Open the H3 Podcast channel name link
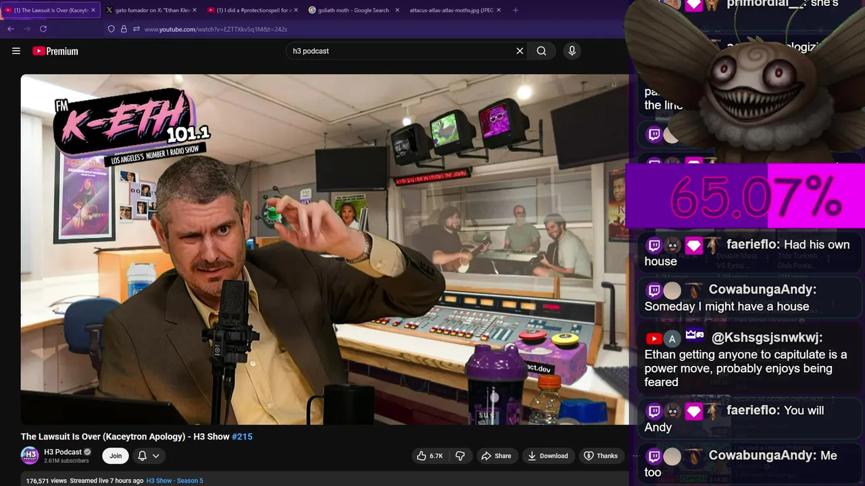Viewport: 865px width, 486px height. click(x=63, y=452)
